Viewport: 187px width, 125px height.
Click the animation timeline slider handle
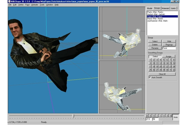[73, 116]
